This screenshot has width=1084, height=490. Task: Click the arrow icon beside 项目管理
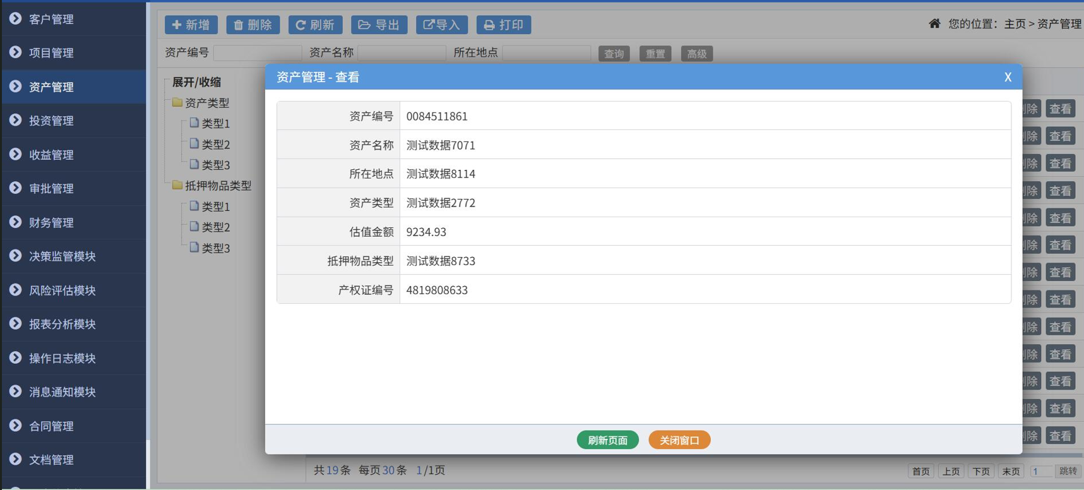[16, 52]
